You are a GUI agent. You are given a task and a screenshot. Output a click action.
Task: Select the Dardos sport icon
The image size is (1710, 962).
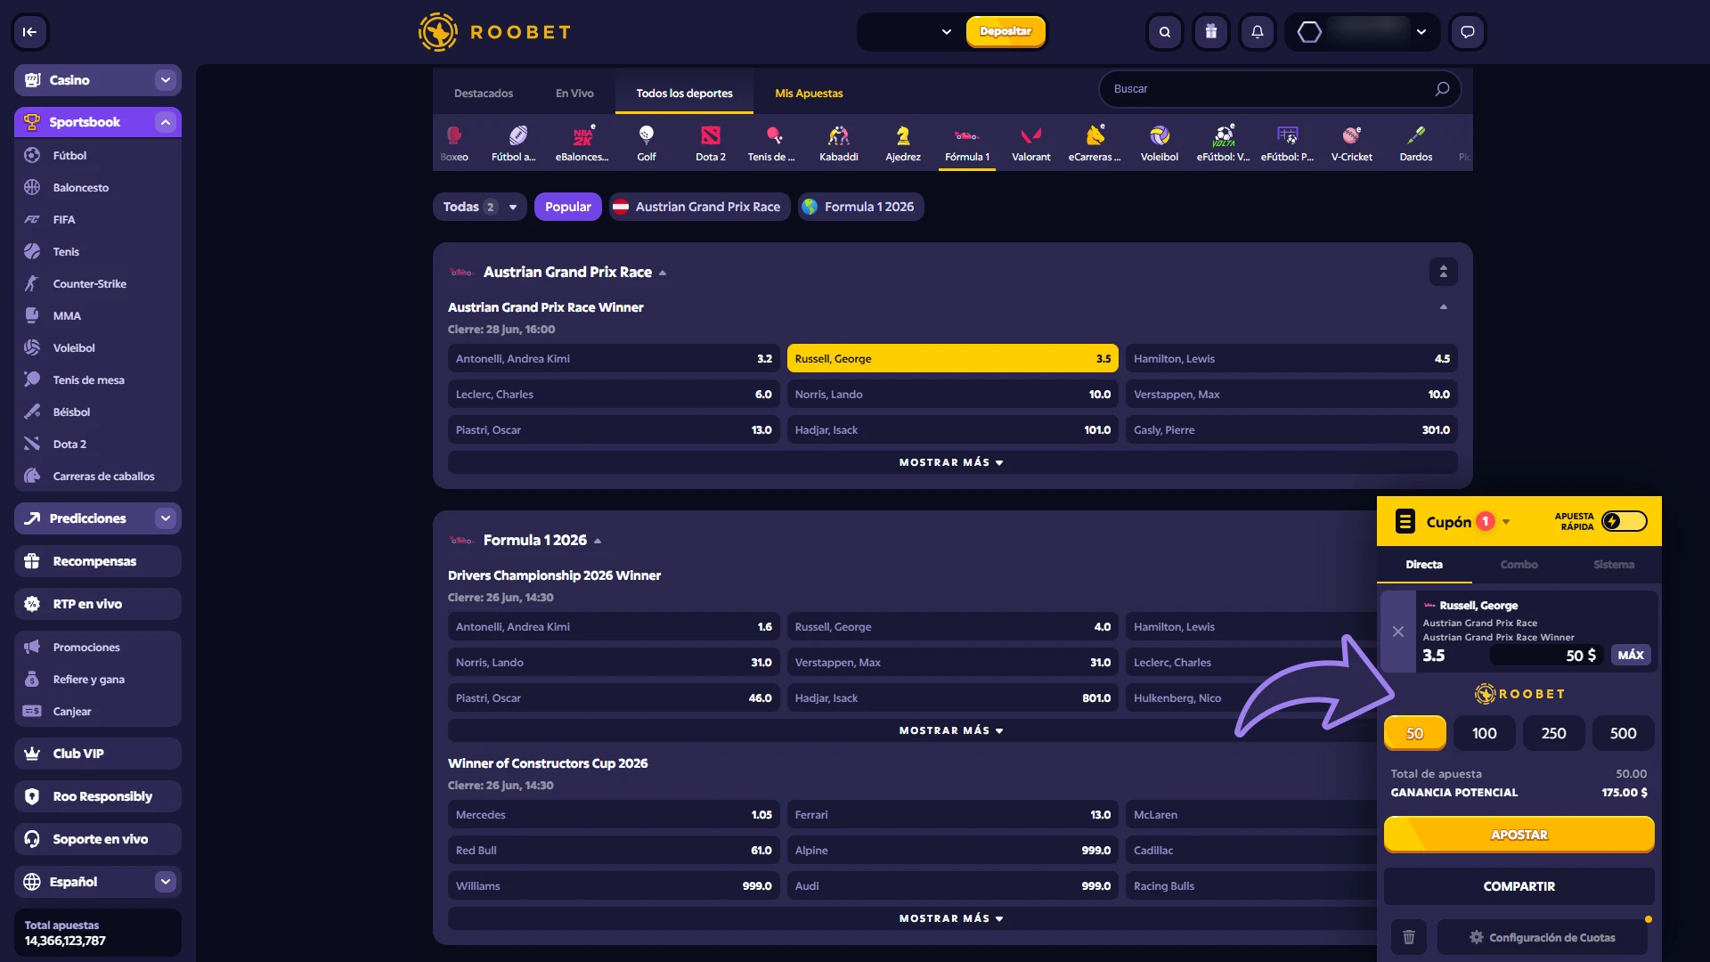[1416, 143]
